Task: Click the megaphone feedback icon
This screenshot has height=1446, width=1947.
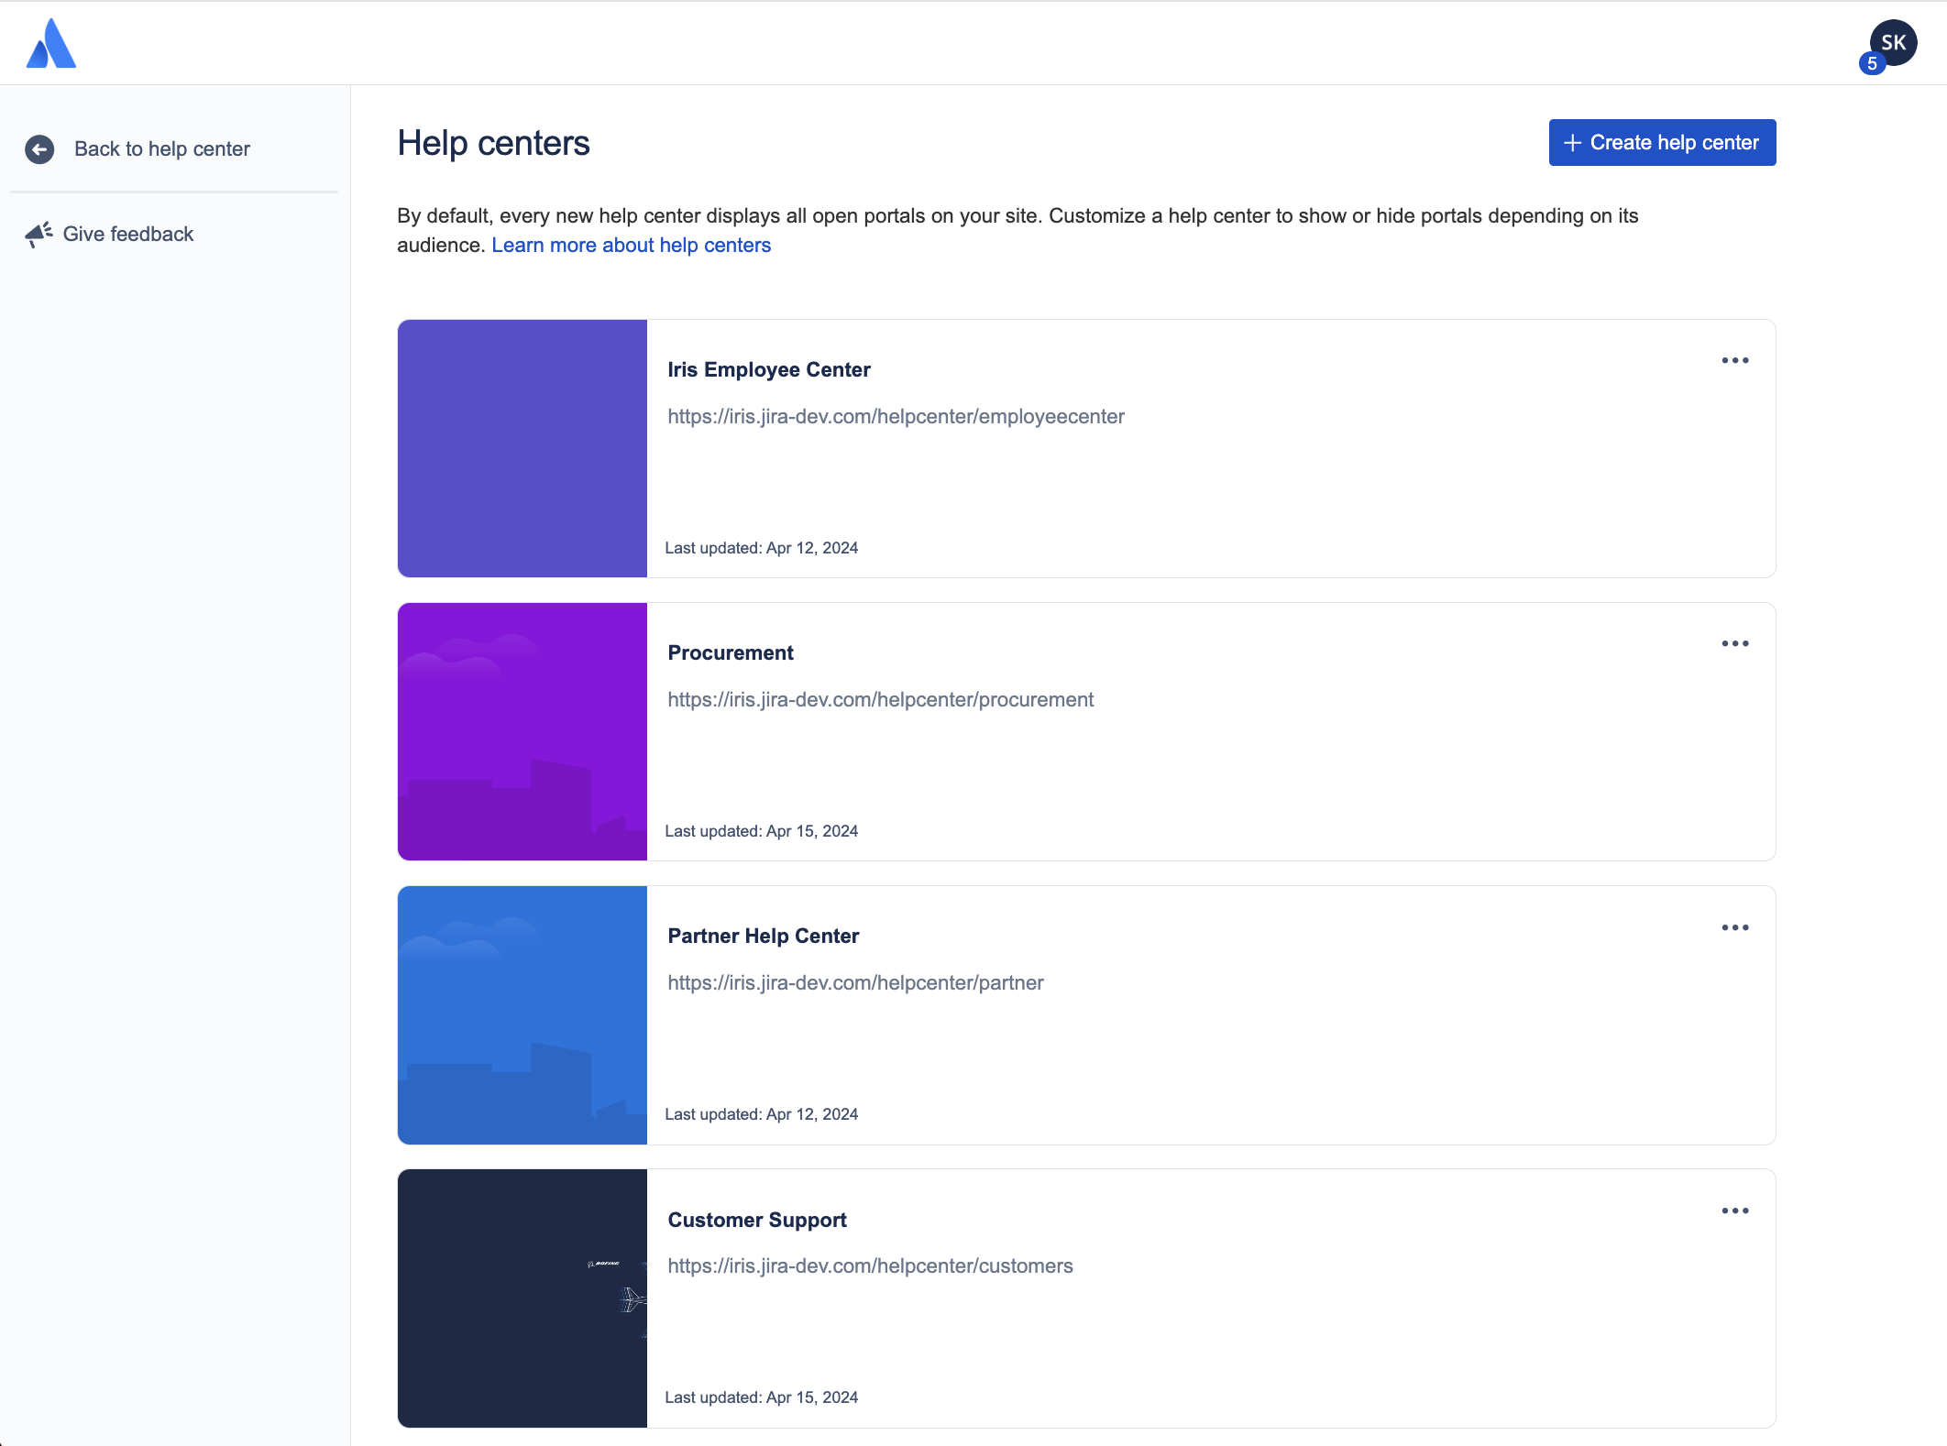Action: pos(38,235)
